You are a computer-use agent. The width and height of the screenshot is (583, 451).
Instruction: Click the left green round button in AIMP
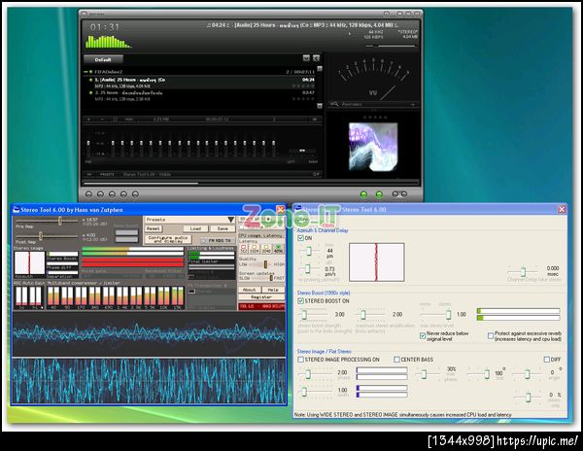(x=363, y=194)
